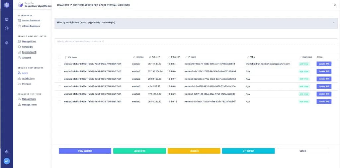340x168 pixels.
Task: Check the row with public IP 52.156.154.84
Action: click(x=60, y=71)
